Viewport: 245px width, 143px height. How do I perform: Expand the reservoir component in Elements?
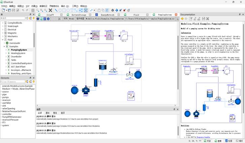click(1, 100)
